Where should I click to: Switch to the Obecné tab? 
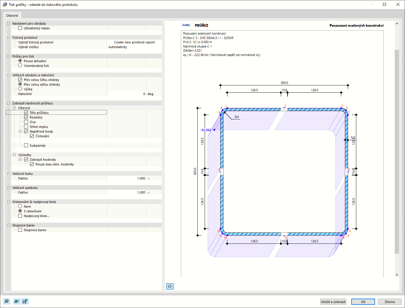tap(12, 16)
